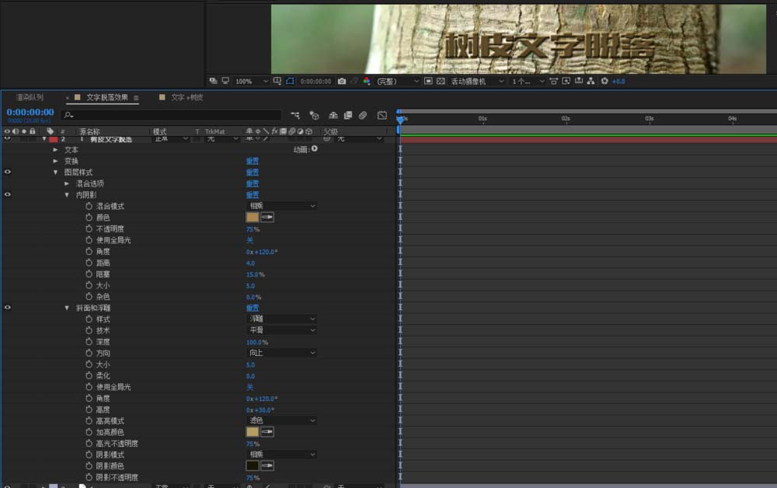Toggle stopwatch for 距离 property
This screenshot has width=777, height=488.
coord(89,263)
